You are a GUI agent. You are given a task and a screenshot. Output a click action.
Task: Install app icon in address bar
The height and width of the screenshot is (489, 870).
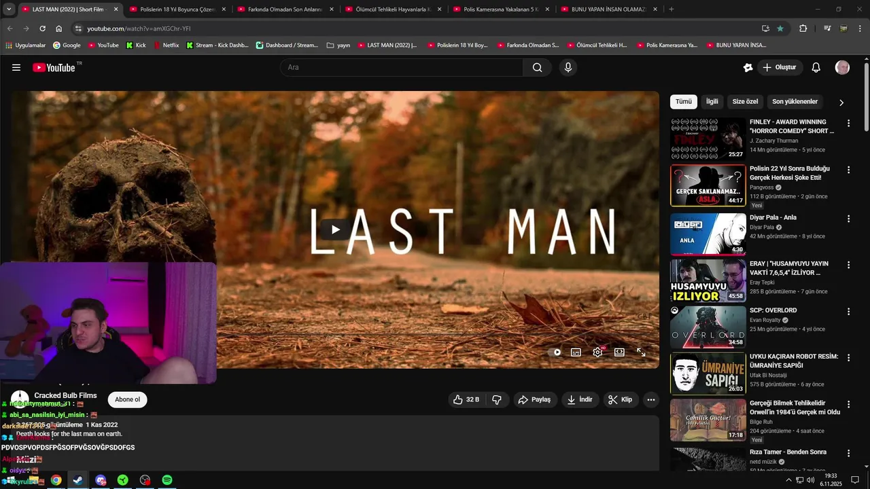[765, 29]
